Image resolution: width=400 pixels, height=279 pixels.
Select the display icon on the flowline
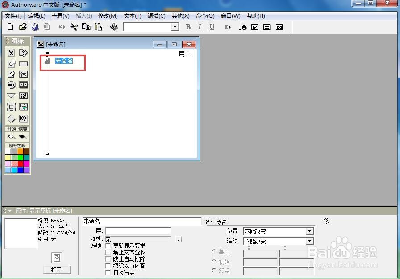click(x=47, y=61)
